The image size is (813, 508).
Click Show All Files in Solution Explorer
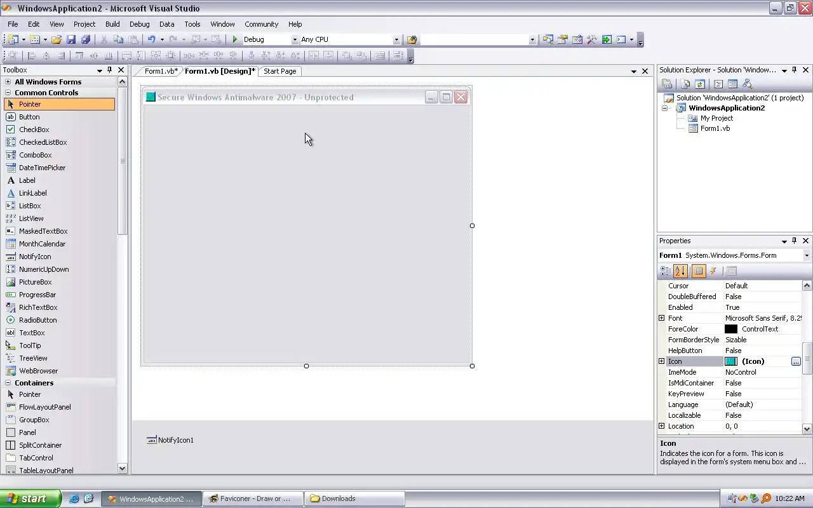click(685, 84)
